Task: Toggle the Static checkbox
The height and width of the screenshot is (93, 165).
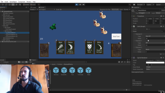Action: 160,10
